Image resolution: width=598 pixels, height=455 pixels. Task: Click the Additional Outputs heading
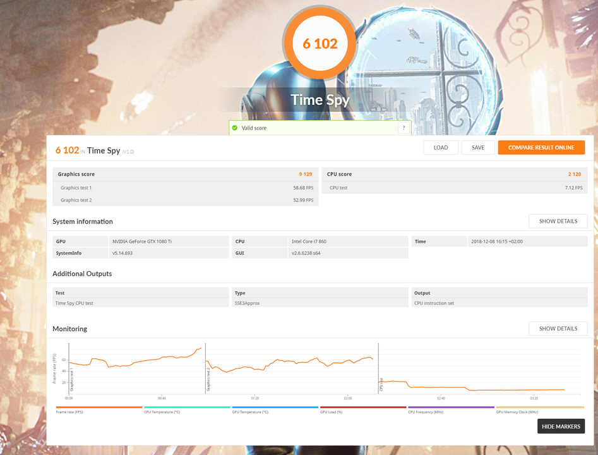pos(82,274)
